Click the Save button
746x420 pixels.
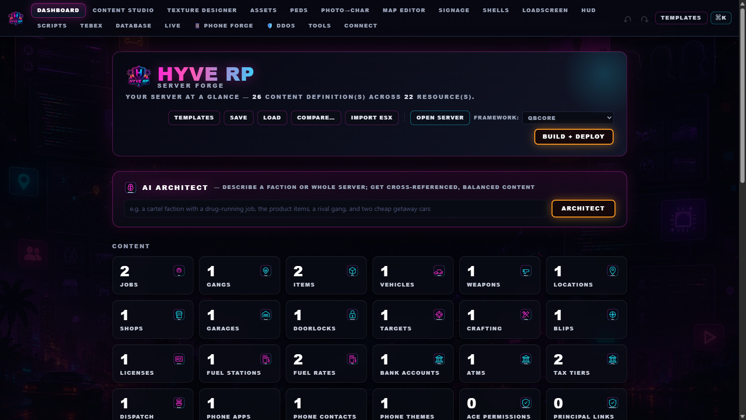pyautogui.click(x=239, y=118)
